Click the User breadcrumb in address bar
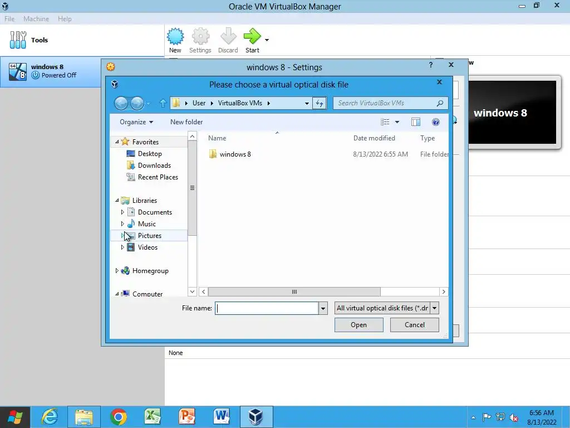570x428 pixels. pos(199,103)
